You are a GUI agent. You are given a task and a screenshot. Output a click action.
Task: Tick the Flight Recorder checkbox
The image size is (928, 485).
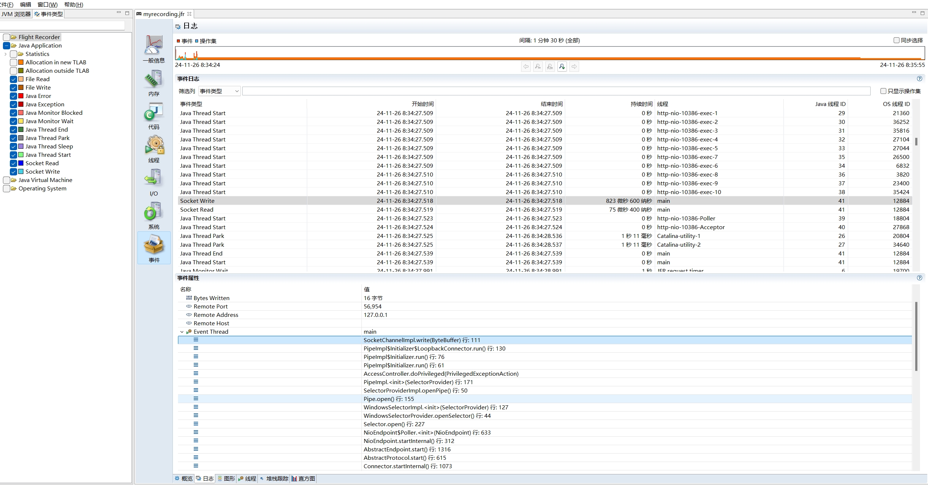[7, 37]
